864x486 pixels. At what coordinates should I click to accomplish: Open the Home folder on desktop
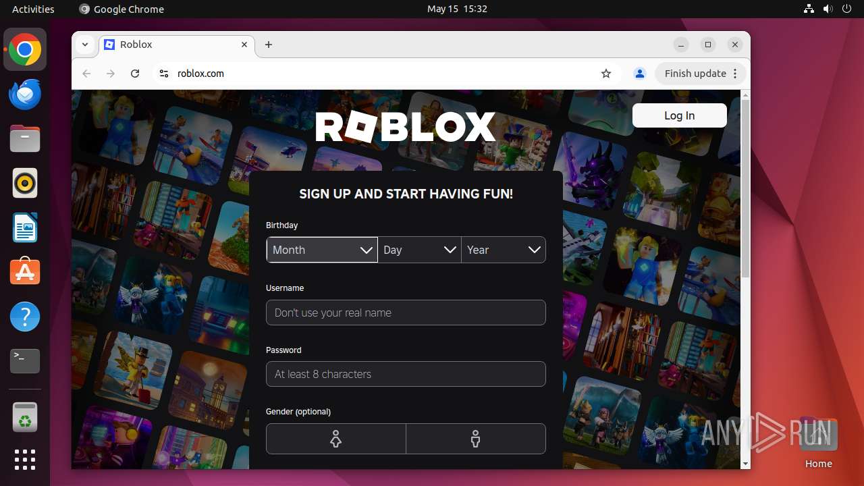(818, 442)
